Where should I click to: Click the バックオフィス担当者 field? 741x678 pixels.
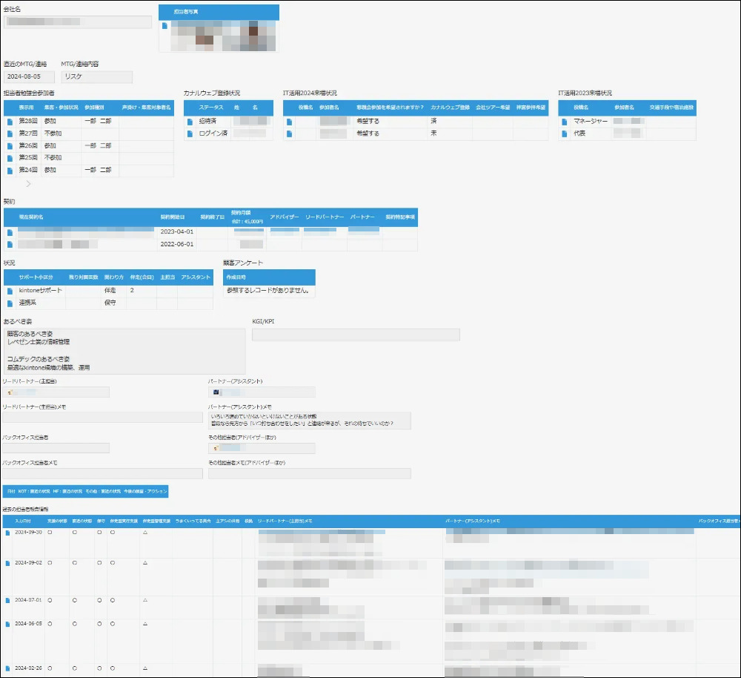click(56, 447)
